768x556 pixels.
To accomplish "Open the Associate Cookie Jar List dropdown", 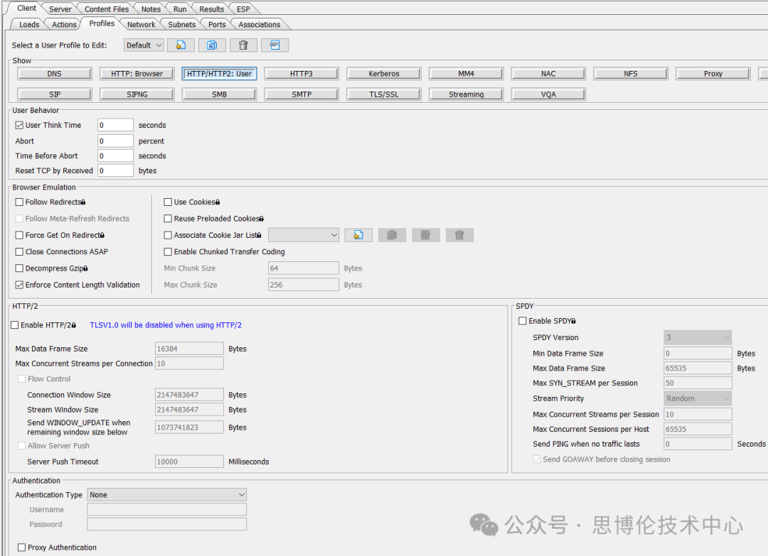I will tap(304, 235).
